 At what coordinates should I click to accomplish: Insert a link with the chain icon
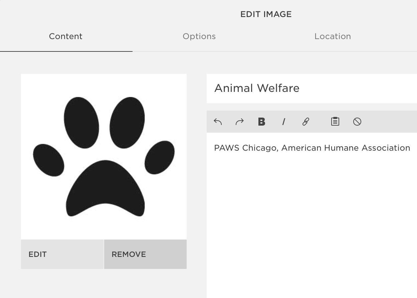(306, 122)
